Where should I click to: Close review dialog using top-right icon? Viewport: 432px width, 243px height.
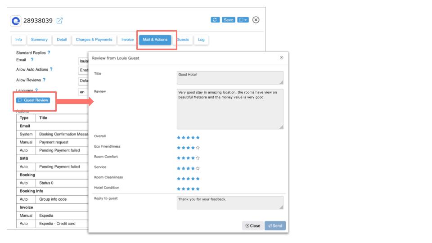coord(281,58)
